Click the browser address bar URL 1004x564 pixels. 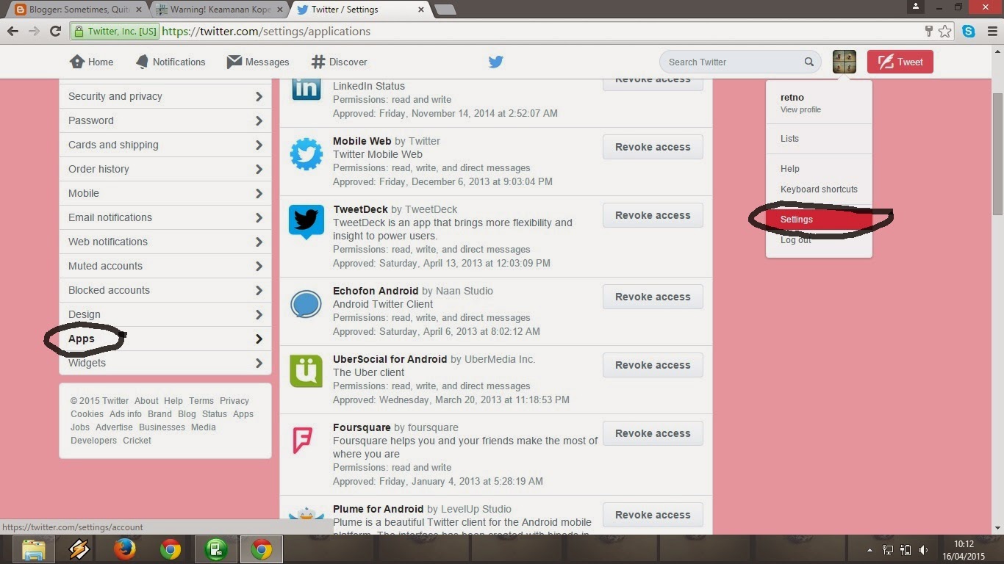tap(266, 31)
